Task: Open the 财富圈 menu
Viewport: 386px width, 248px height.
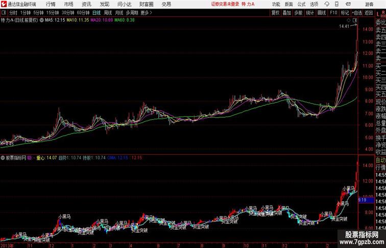Action: point(147,4)
